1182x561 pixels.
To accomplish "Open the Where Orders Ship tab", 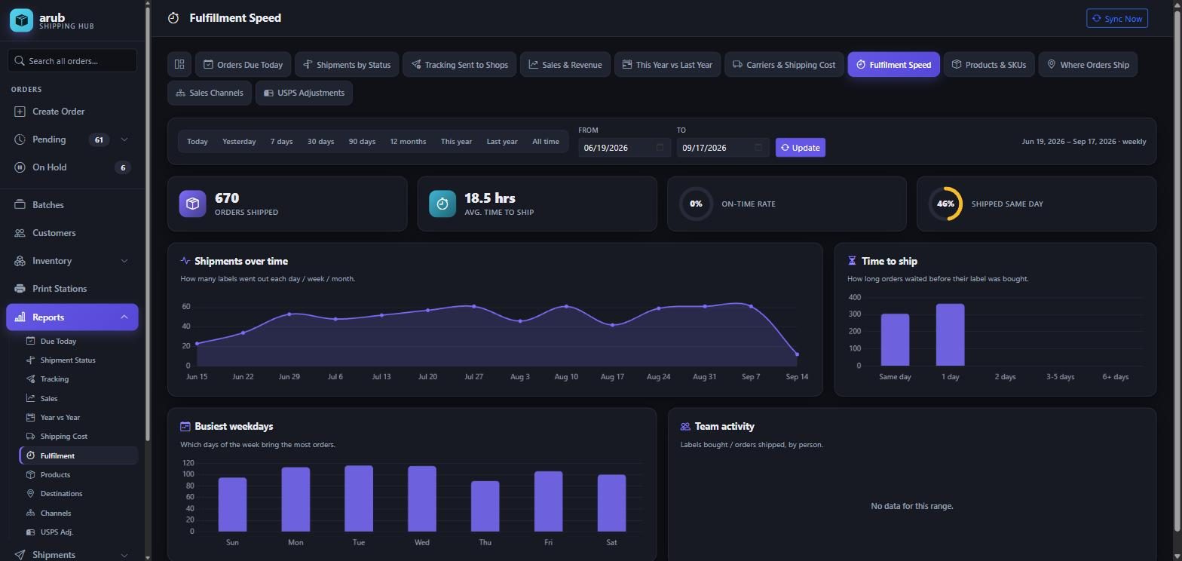I will [1088, 65].
